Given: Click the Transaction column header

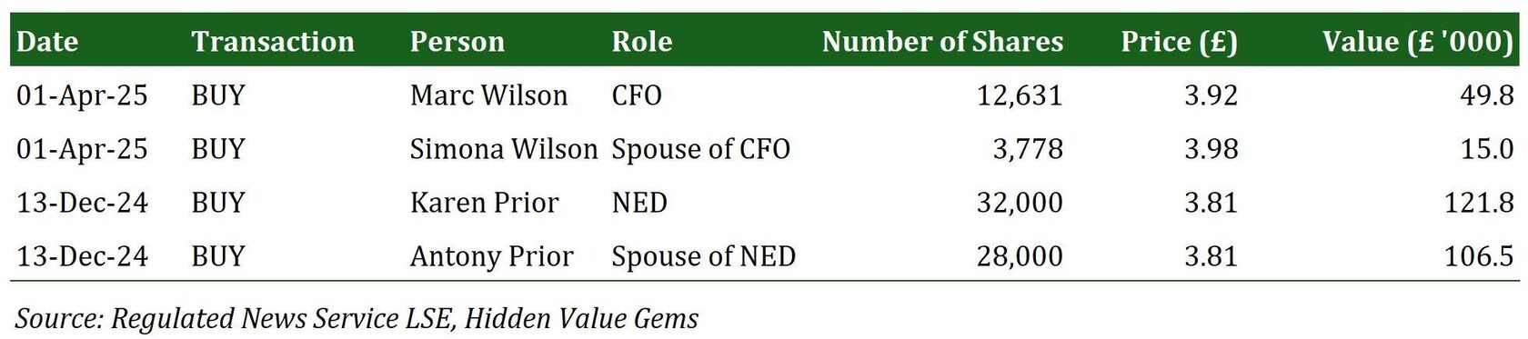Looking at the screenshot, I should tap(273, 42).
